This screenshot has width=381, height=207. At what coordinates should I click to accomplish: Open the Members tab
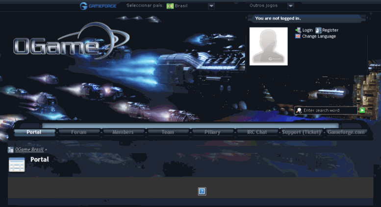123,132
